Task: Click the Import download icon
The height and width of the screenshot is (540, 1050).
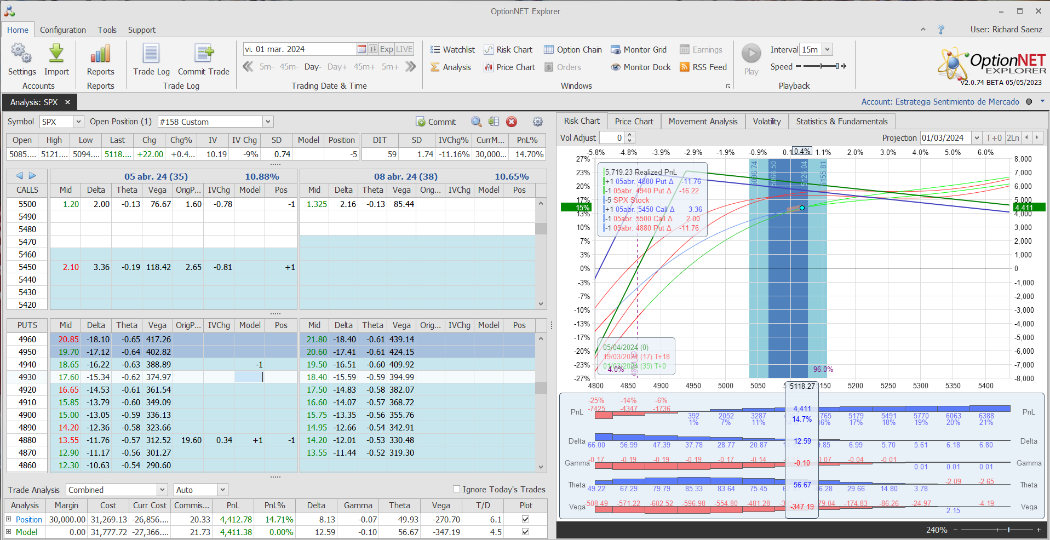Action: pos(56,54)
